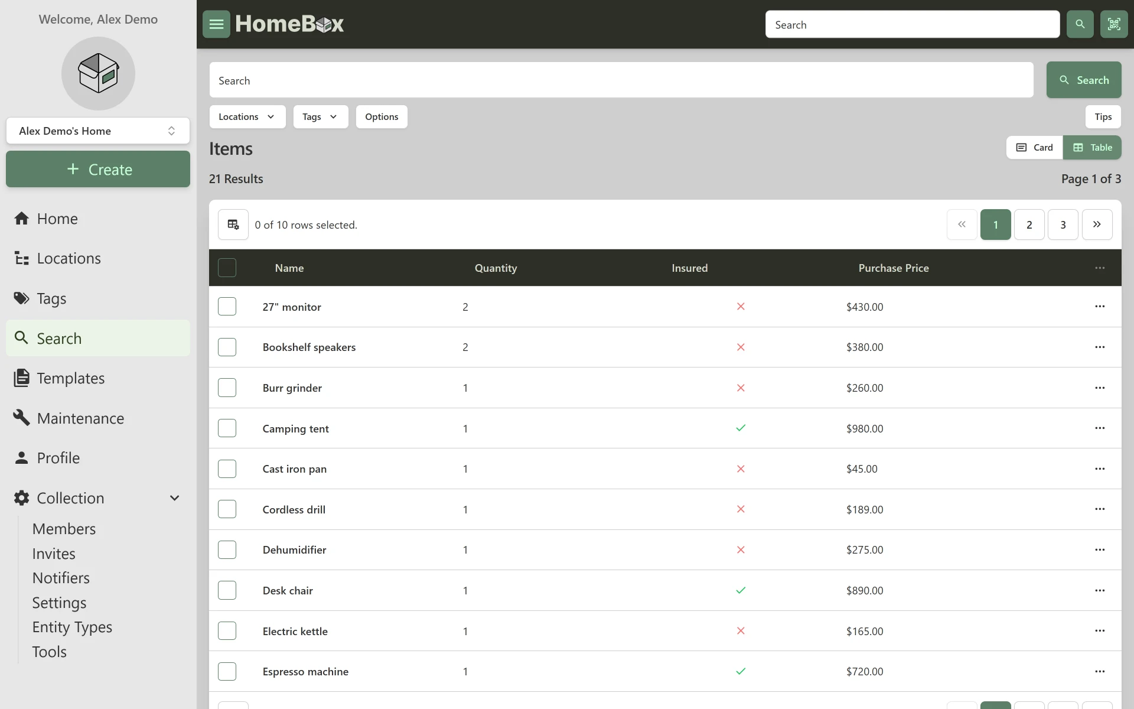Click the user avatar box icon
The image size is (1134, 709).
click(x=98, y=73)
